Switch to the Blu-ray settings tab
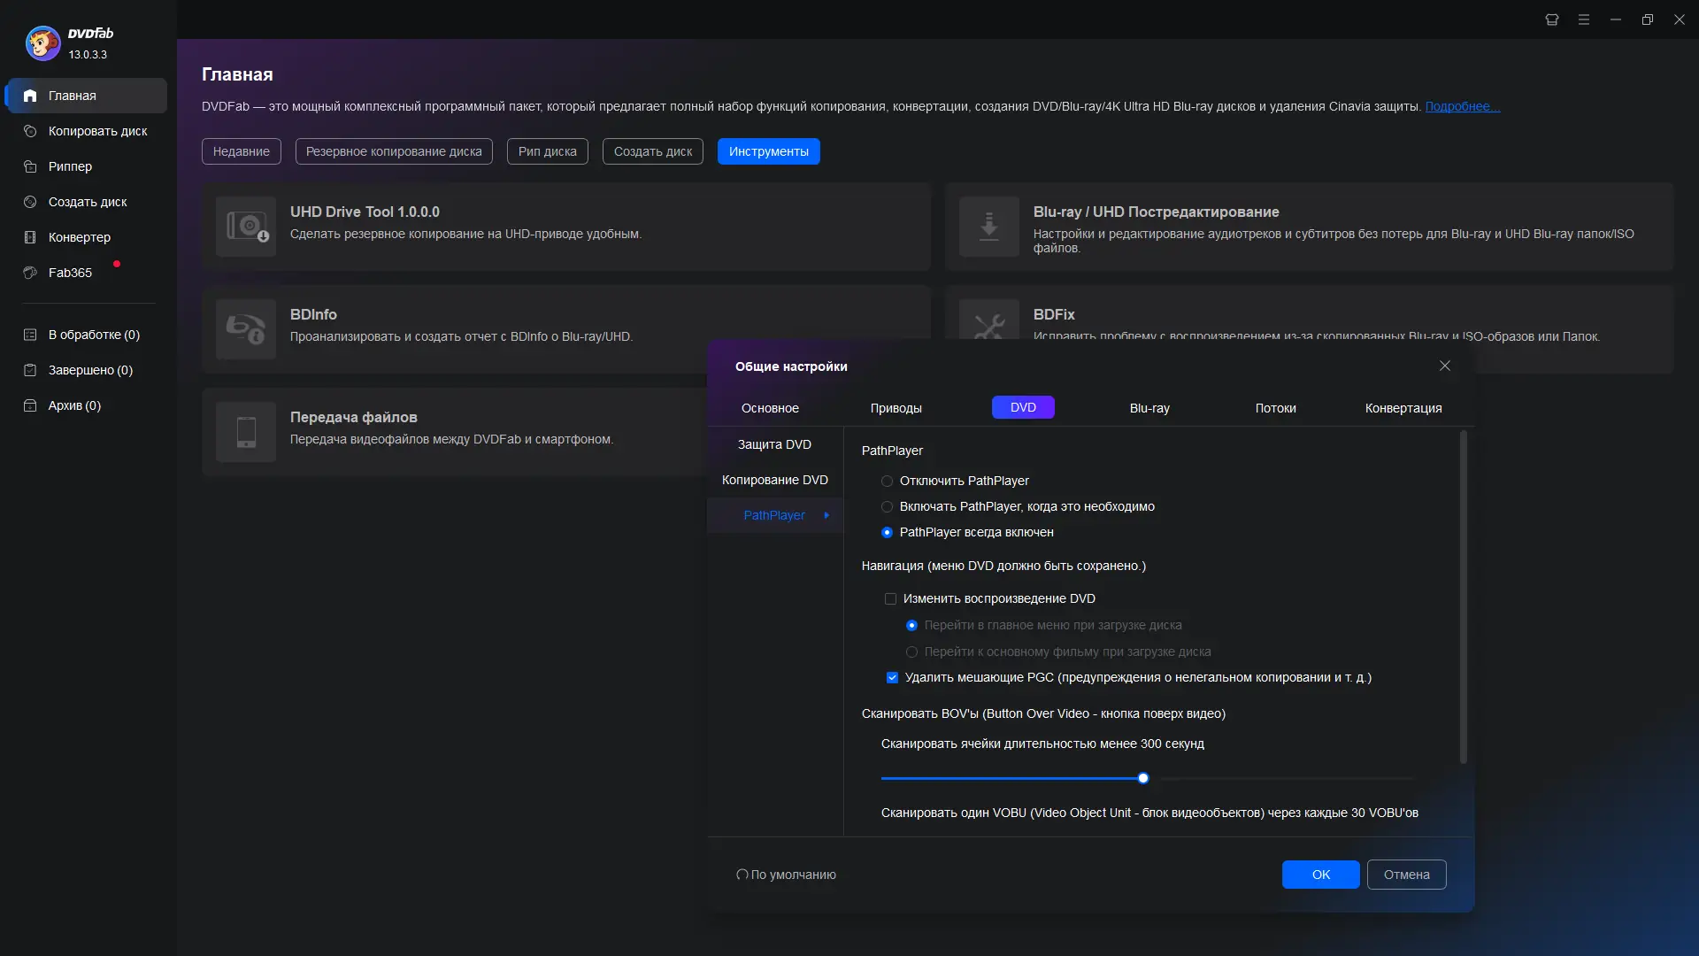This screenshot has height=956, width=1699. tap(1149, 408)
